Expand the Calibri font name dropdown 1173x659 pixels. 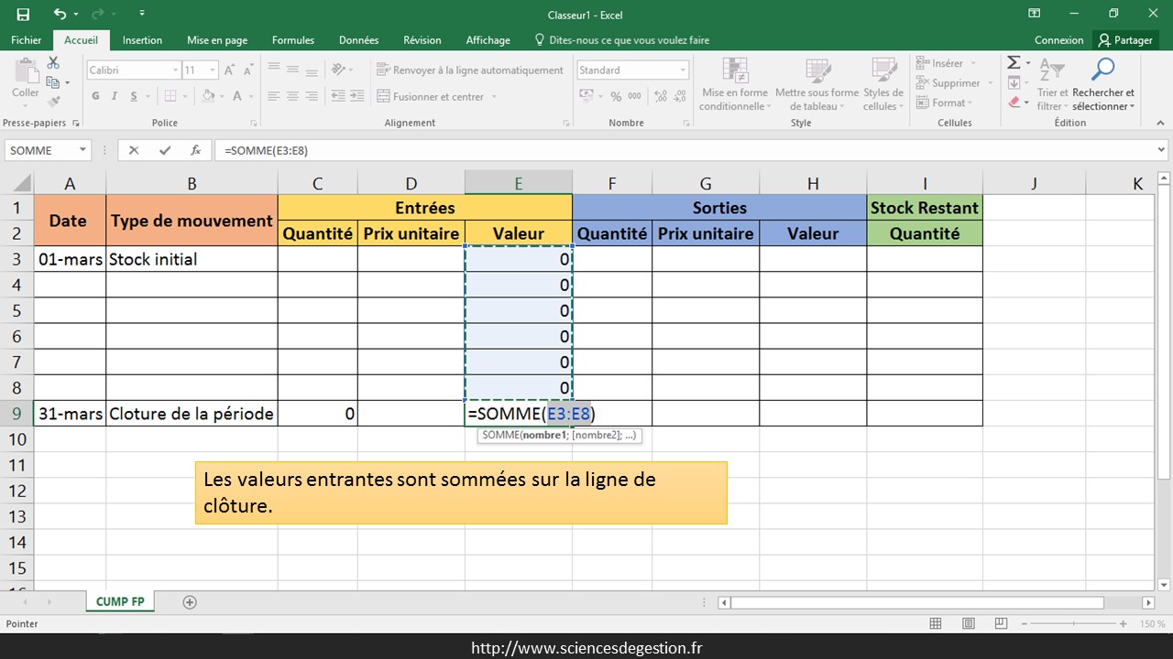pos(175,70)
